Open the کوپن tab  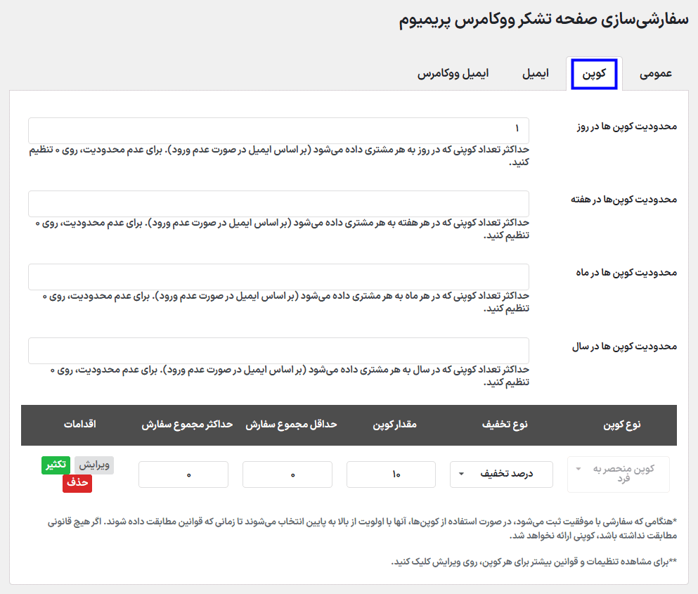tap(594, 74)
